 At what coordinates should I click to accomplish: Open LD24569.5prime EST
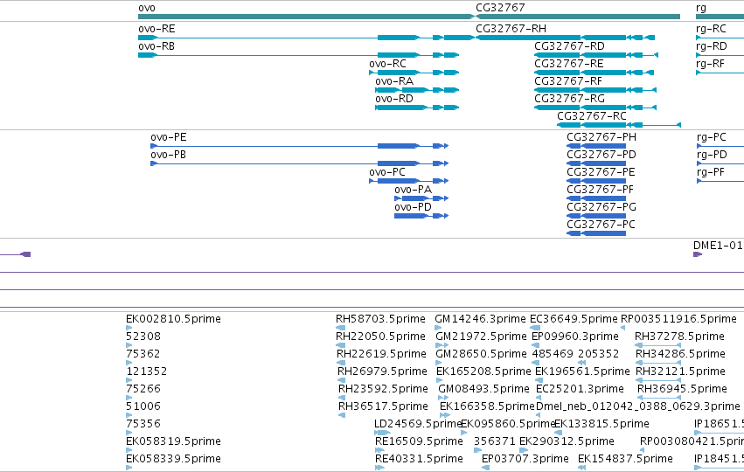tap(382, 433)
